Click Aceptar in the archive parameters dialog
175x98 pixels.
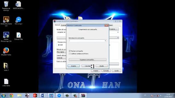point(96,71)
